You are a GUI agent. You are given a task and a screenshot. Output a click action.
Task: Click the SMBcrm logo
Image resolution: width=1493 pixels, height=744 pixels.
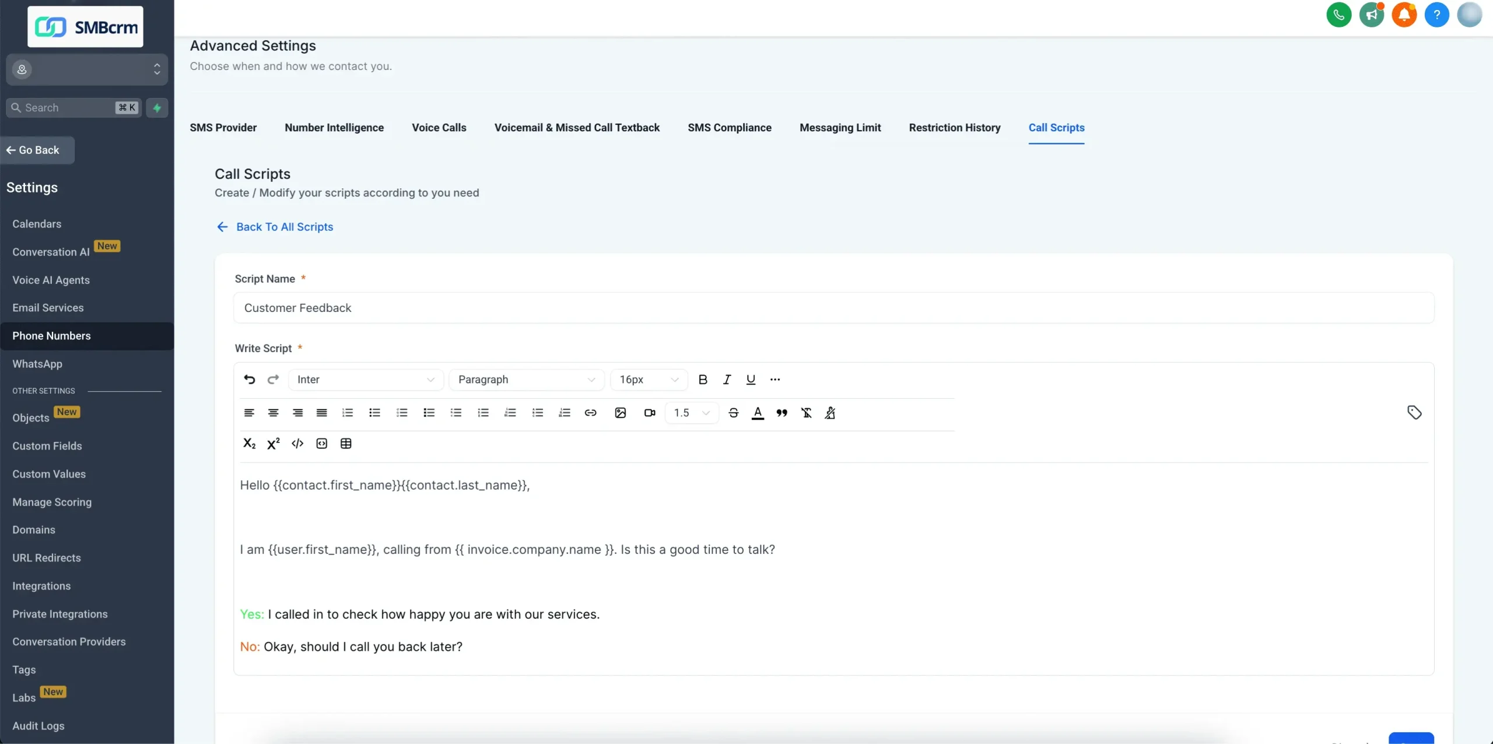[x=86, y=27]
